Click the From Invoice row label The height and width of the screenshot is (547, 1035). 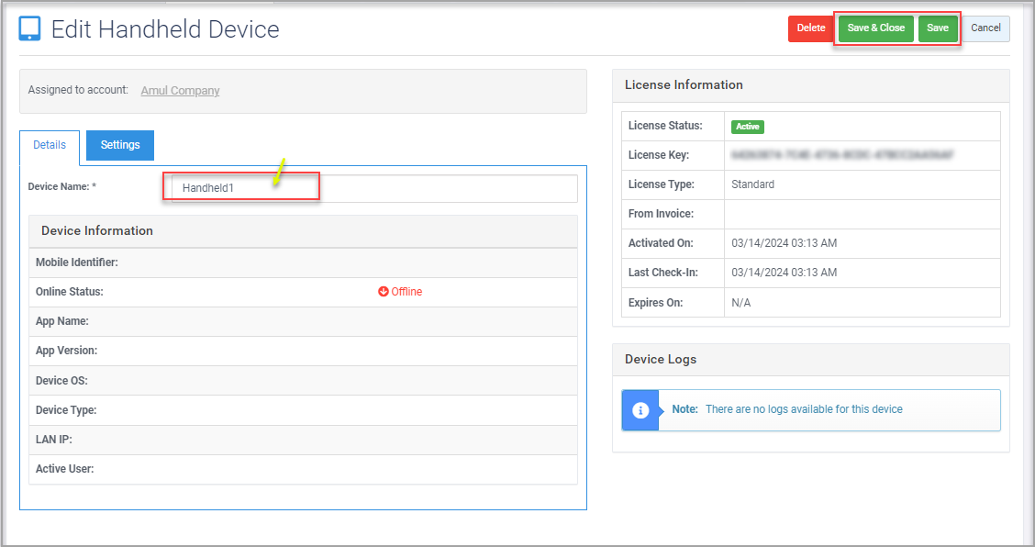coord(661,213)
